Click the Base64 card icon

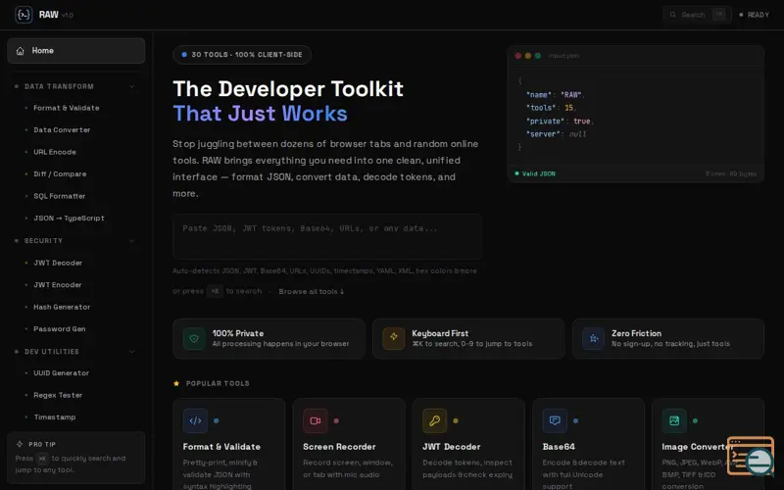tap(555, 420)
